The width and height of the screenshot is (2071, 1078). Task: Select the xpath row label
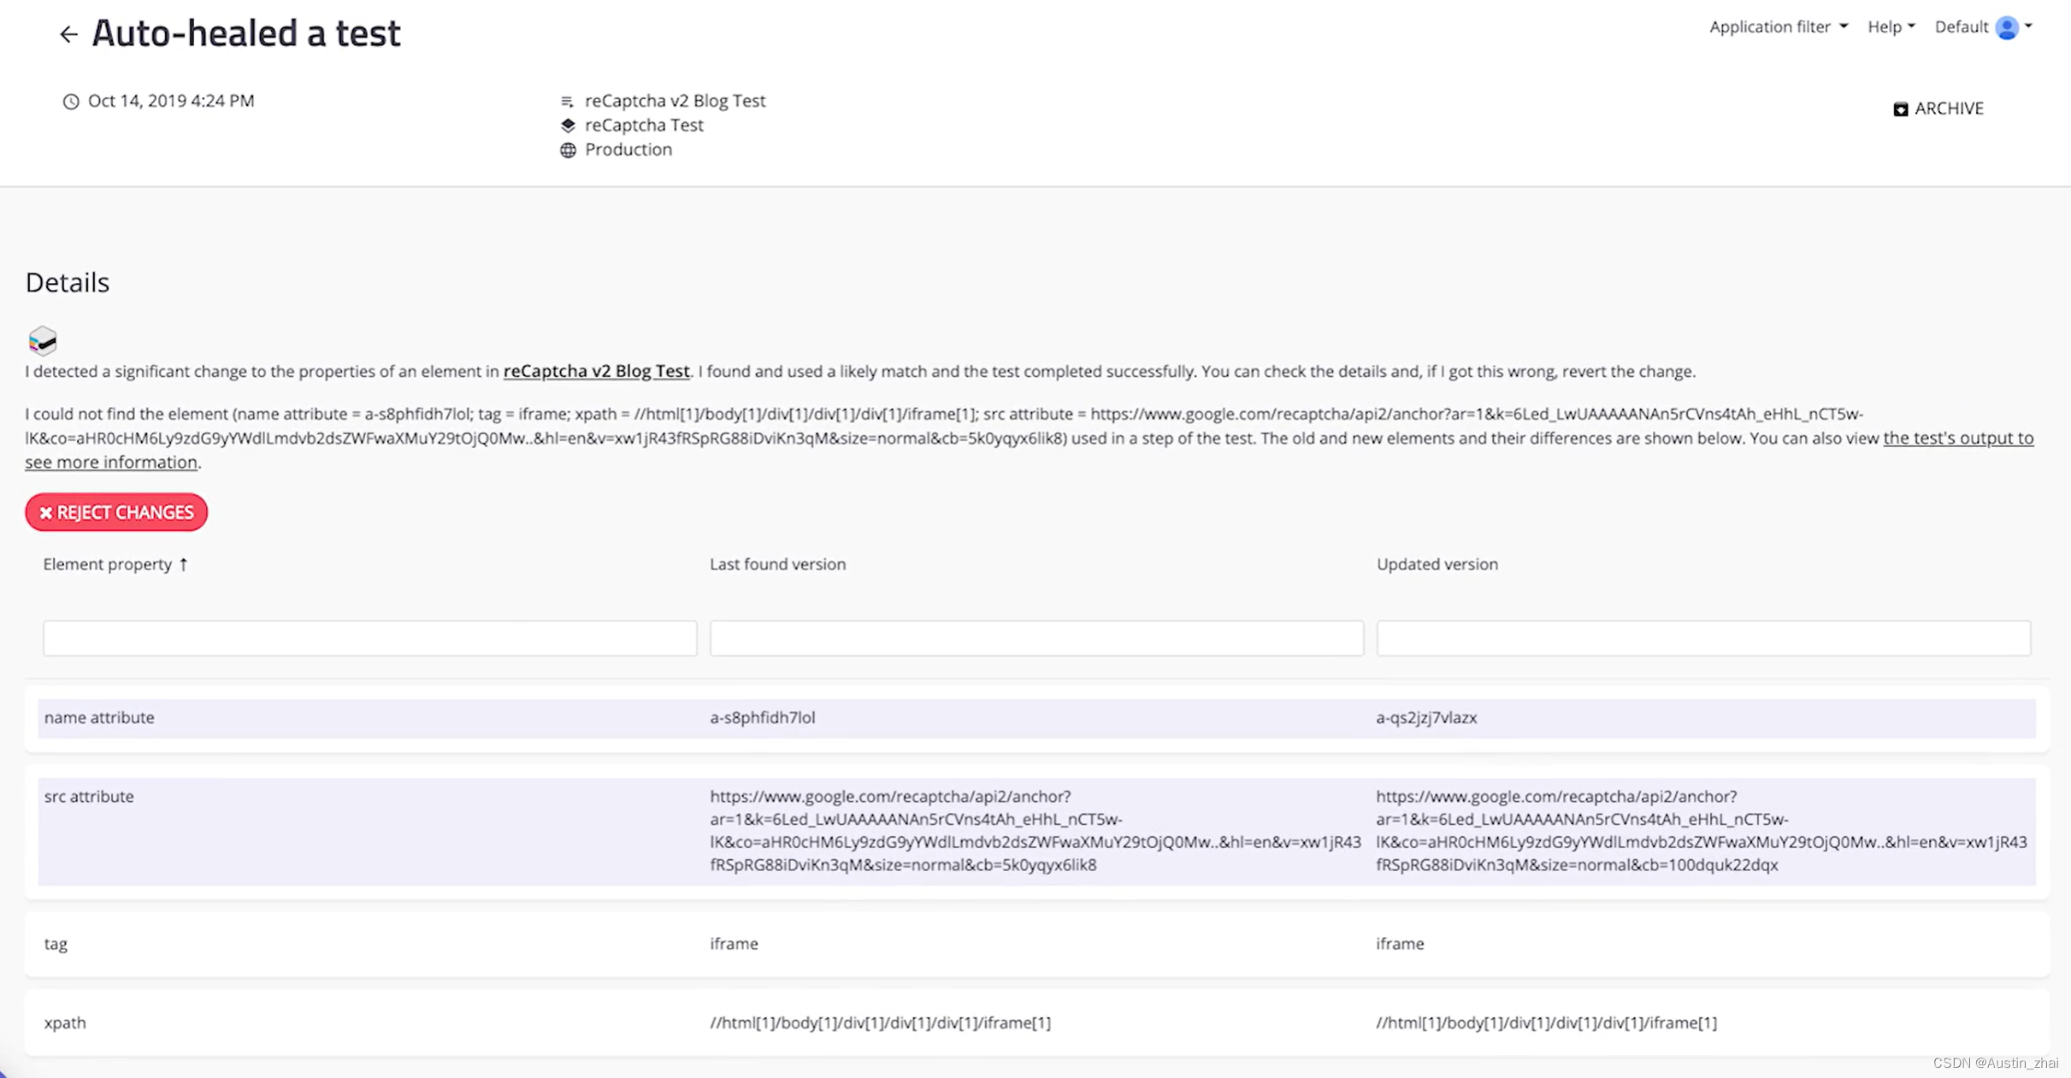[x=65, y=1022]
